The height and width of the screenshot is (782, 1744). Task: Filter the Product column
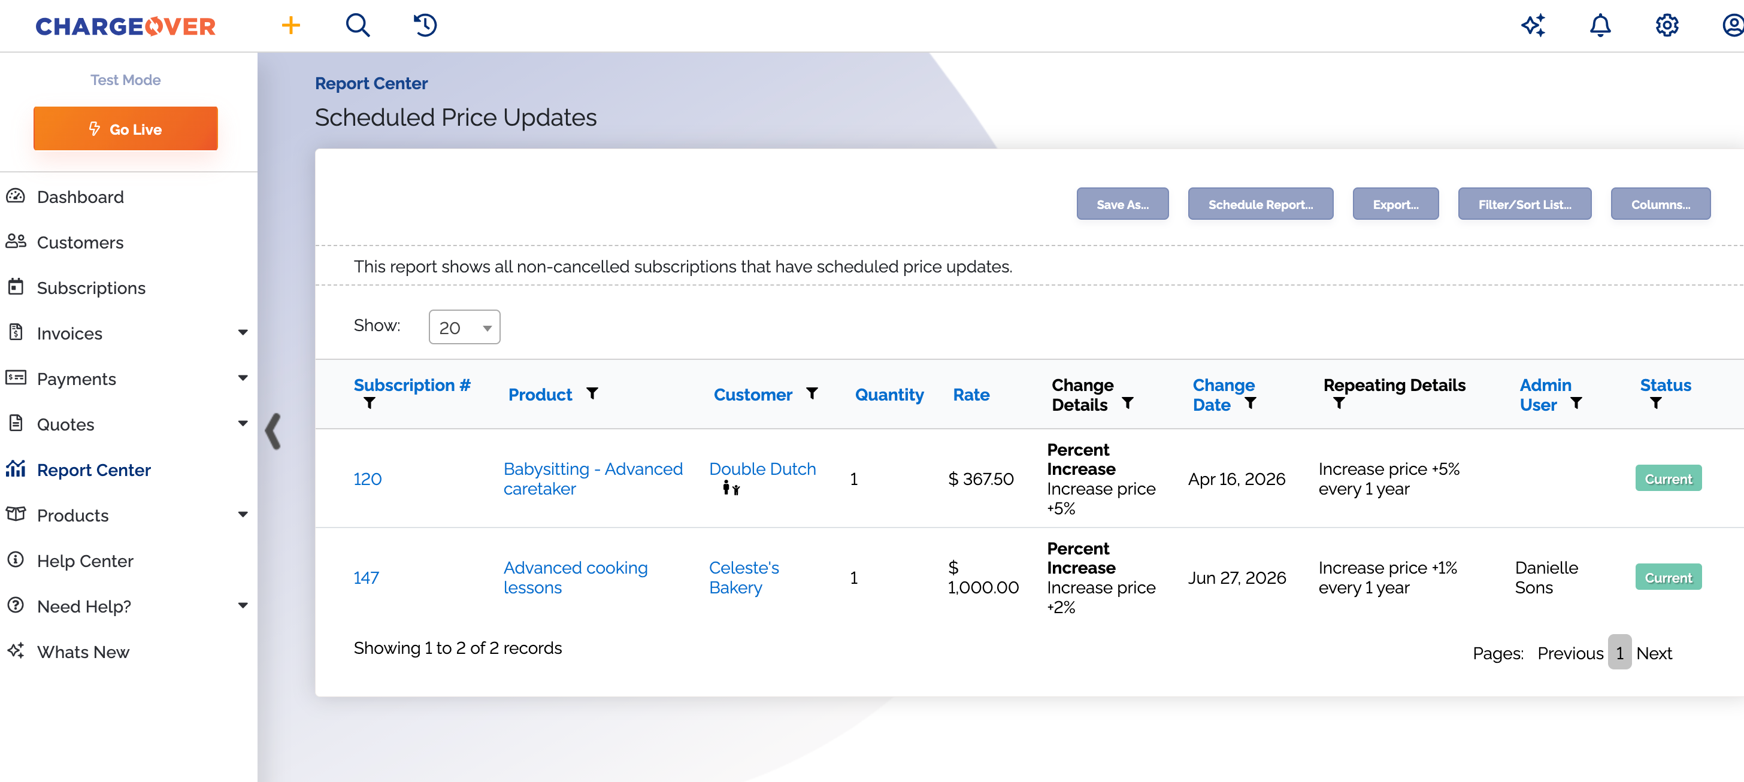pos(592,393)
